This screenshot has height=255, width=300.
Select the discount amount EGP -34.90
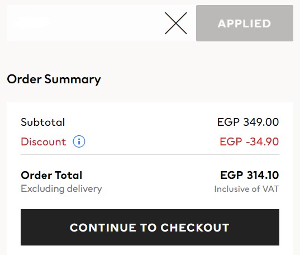coord(249,142)
